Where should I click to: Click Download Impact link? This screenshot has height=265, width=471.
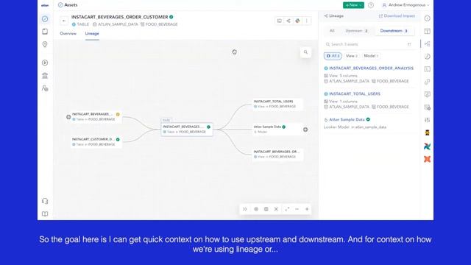[x=397, y=16]
